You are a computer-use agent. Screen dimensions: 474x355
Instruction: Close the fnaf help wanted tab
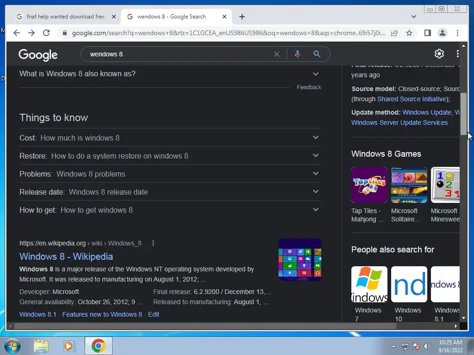(114, 17)
